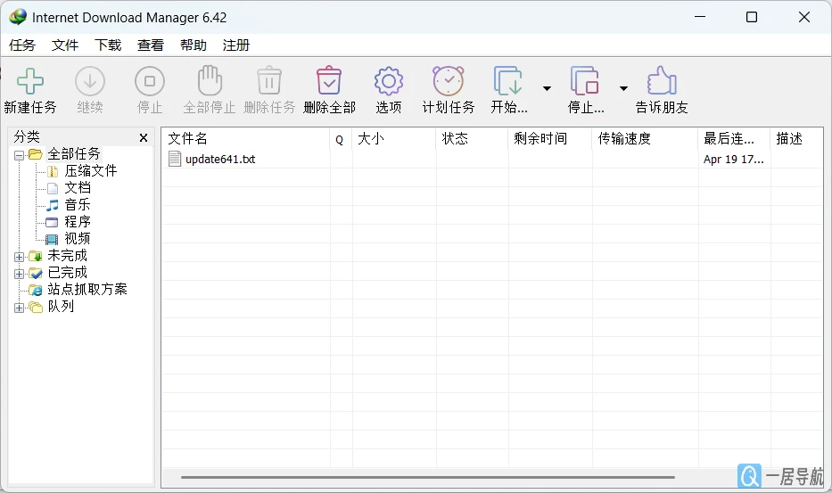Click the 已完成 checkmark folder icon
The height and width of the screenshot is (493, 832).
point(36,274)
